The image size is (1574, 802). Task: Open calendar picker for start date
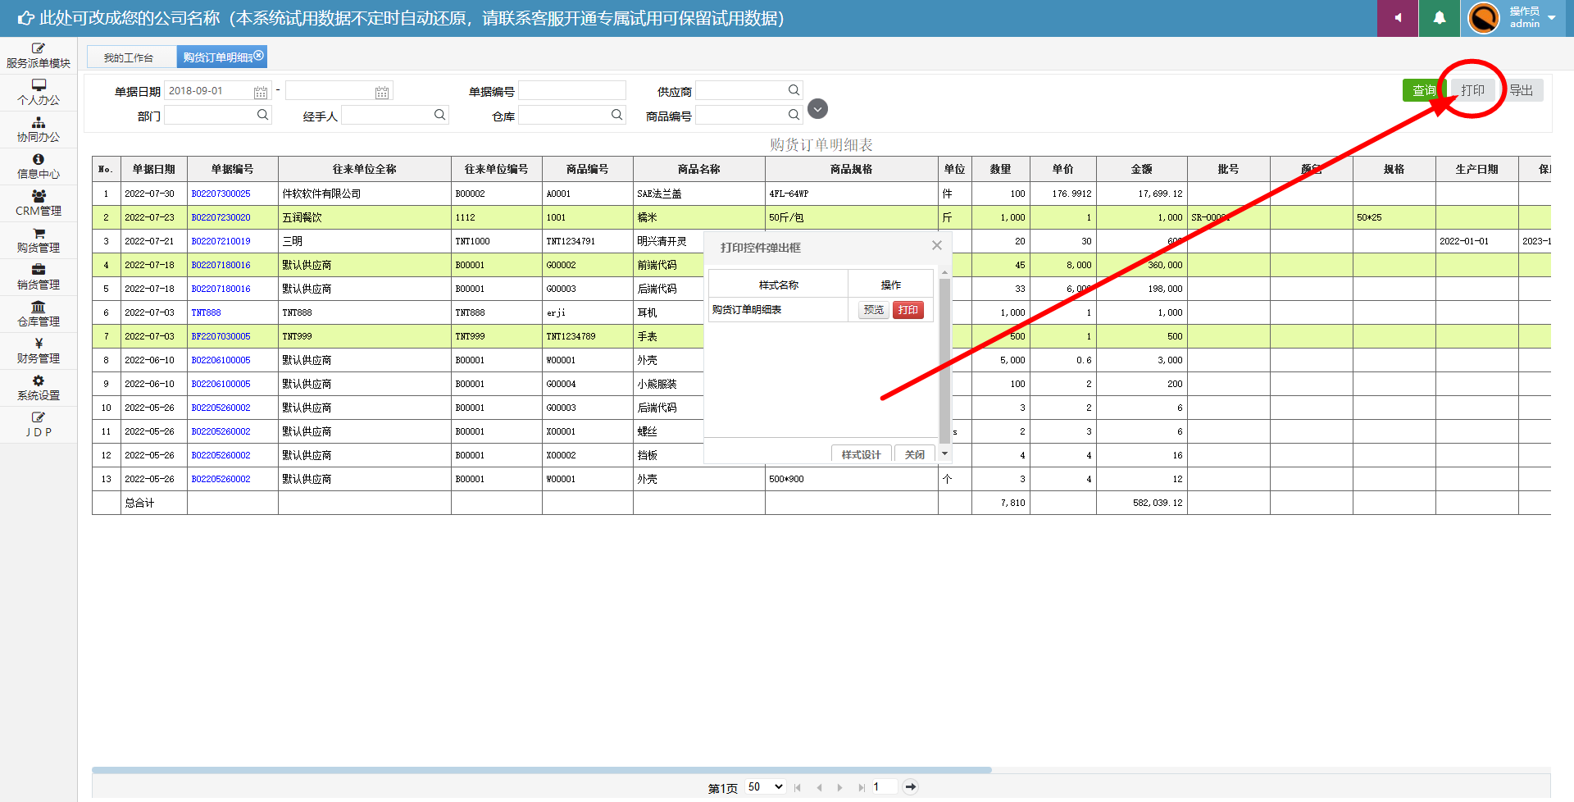pos(261,92)
